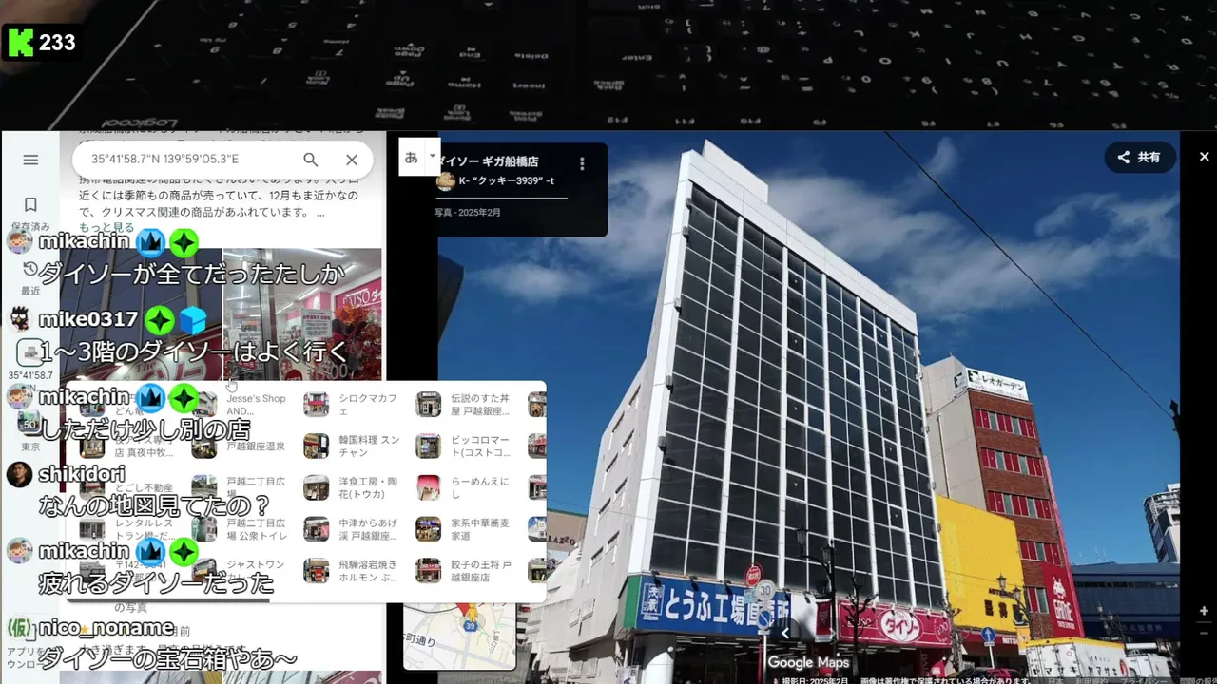The width and height of the screenshot is (1217, 684).
Task: Select ジャストワン entry in the list
Action: [242, 570]
